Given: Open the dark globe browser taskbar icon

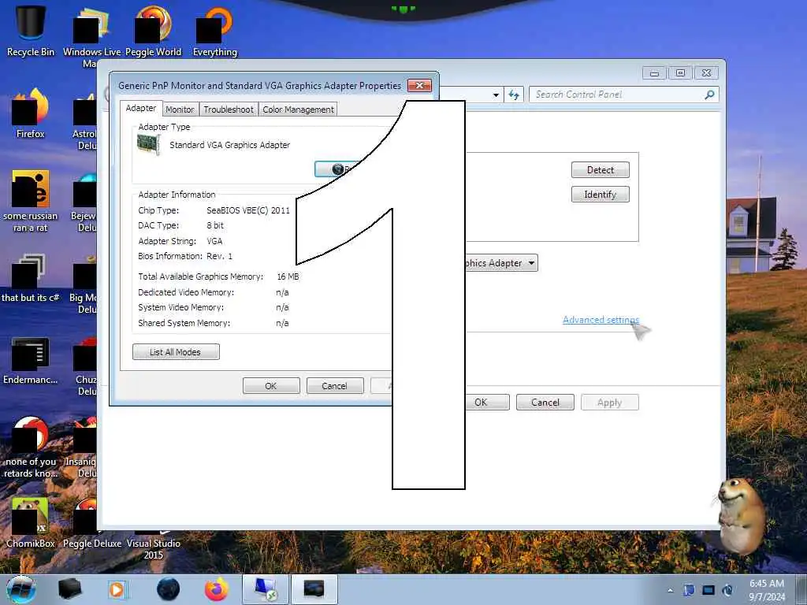Looking at the screenshot, I should click(x=169, y=589).
